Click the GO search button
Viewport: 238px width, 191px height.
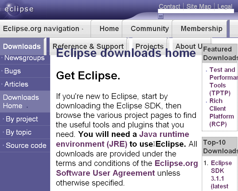pos(161,16)
